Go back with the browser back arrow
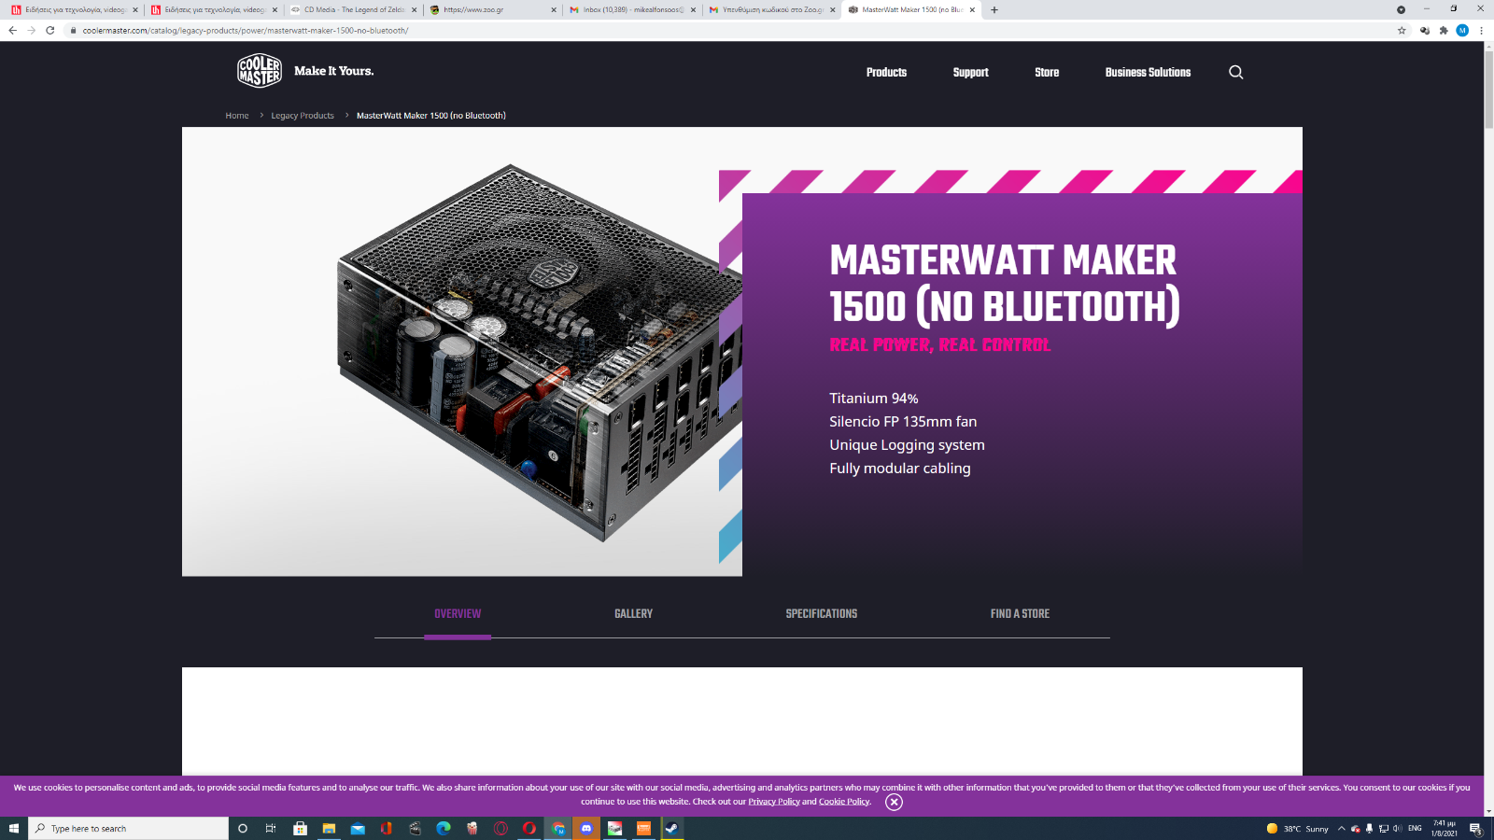 [12, 30]
